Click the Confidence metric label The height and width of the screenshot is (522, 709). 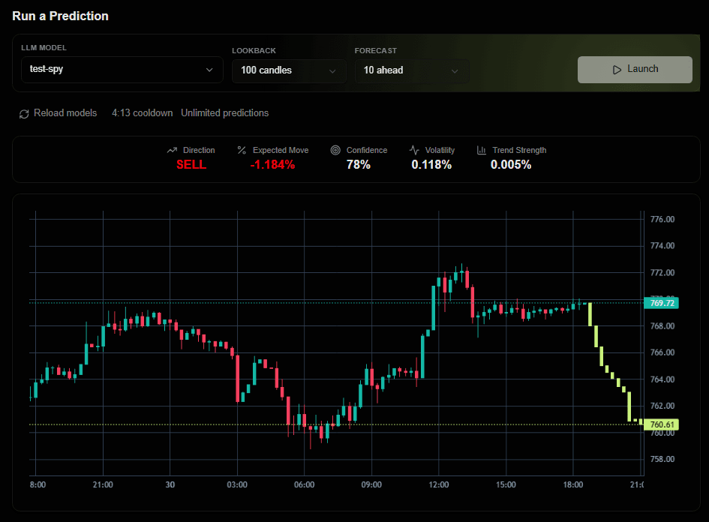pyautogui.click(x=367, y=150)
